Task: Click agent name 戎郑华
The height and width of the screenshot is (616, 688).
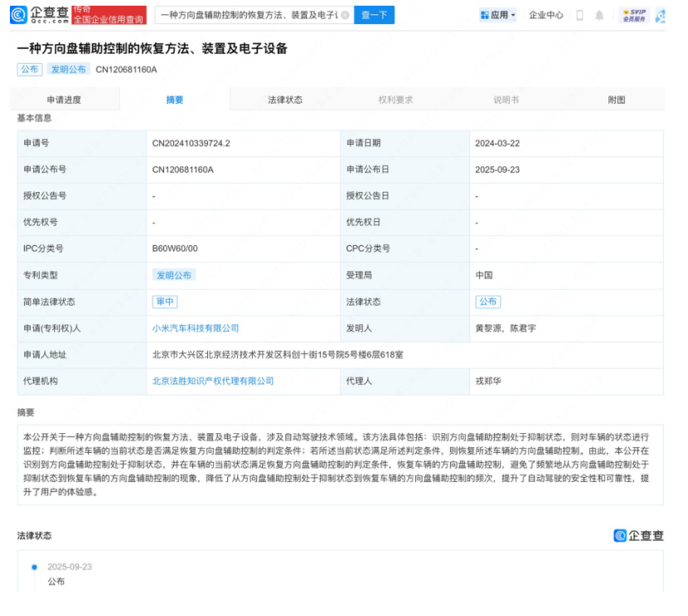Action: [488, 381]
